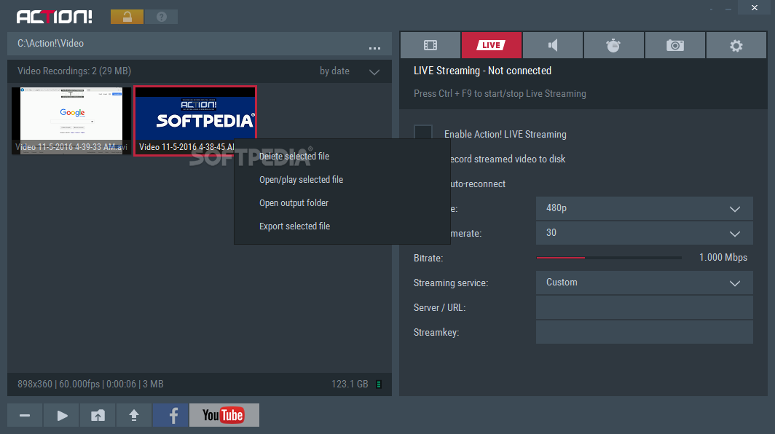Viewport: 775px width, 434px height.
Task: Select the Google video thumbnail
Action: [71, 121]
